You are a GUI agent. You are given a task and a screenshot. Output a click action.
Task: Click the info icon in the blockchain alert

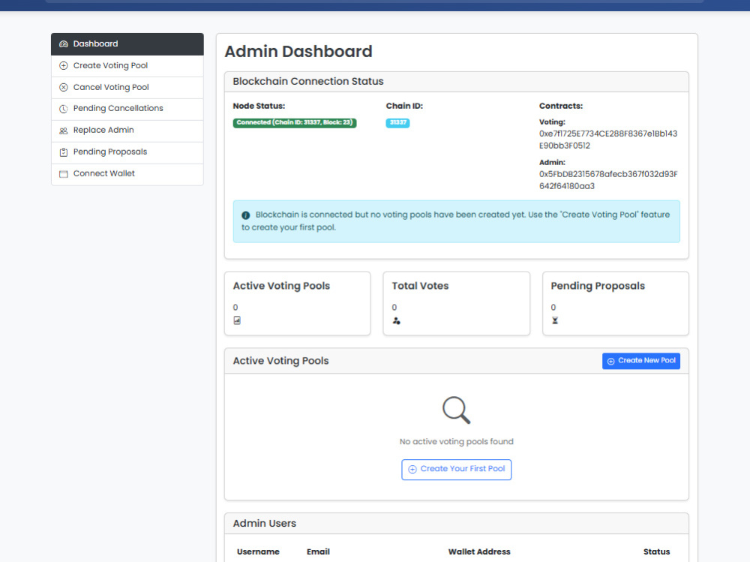coord(246,215)
